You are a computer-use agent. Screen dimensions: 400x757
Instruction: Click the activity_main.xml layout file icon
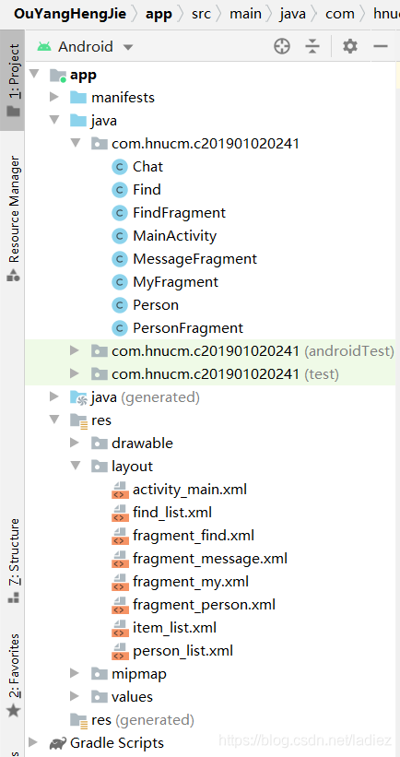click(x=119, y=490)
